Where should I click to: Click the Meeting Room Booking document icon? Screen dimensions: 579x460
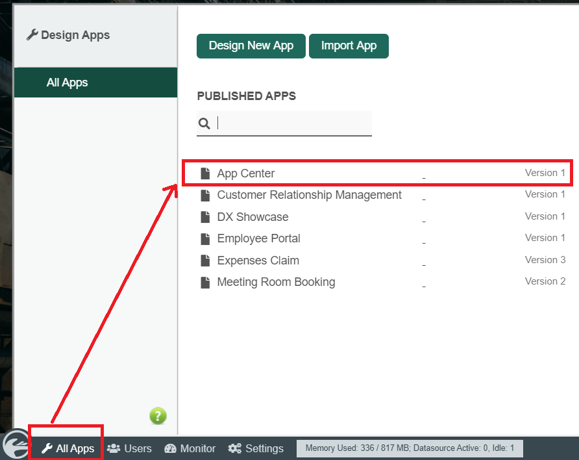tap(205, 282)
